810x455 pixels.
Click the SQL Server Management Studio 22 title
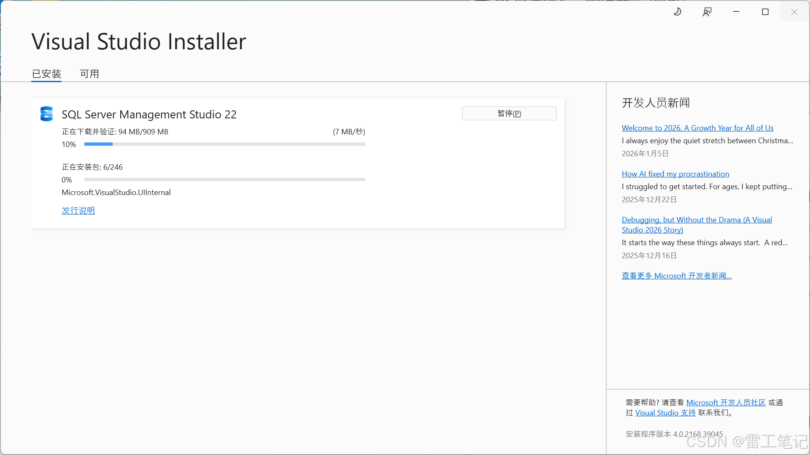point(149,114)
